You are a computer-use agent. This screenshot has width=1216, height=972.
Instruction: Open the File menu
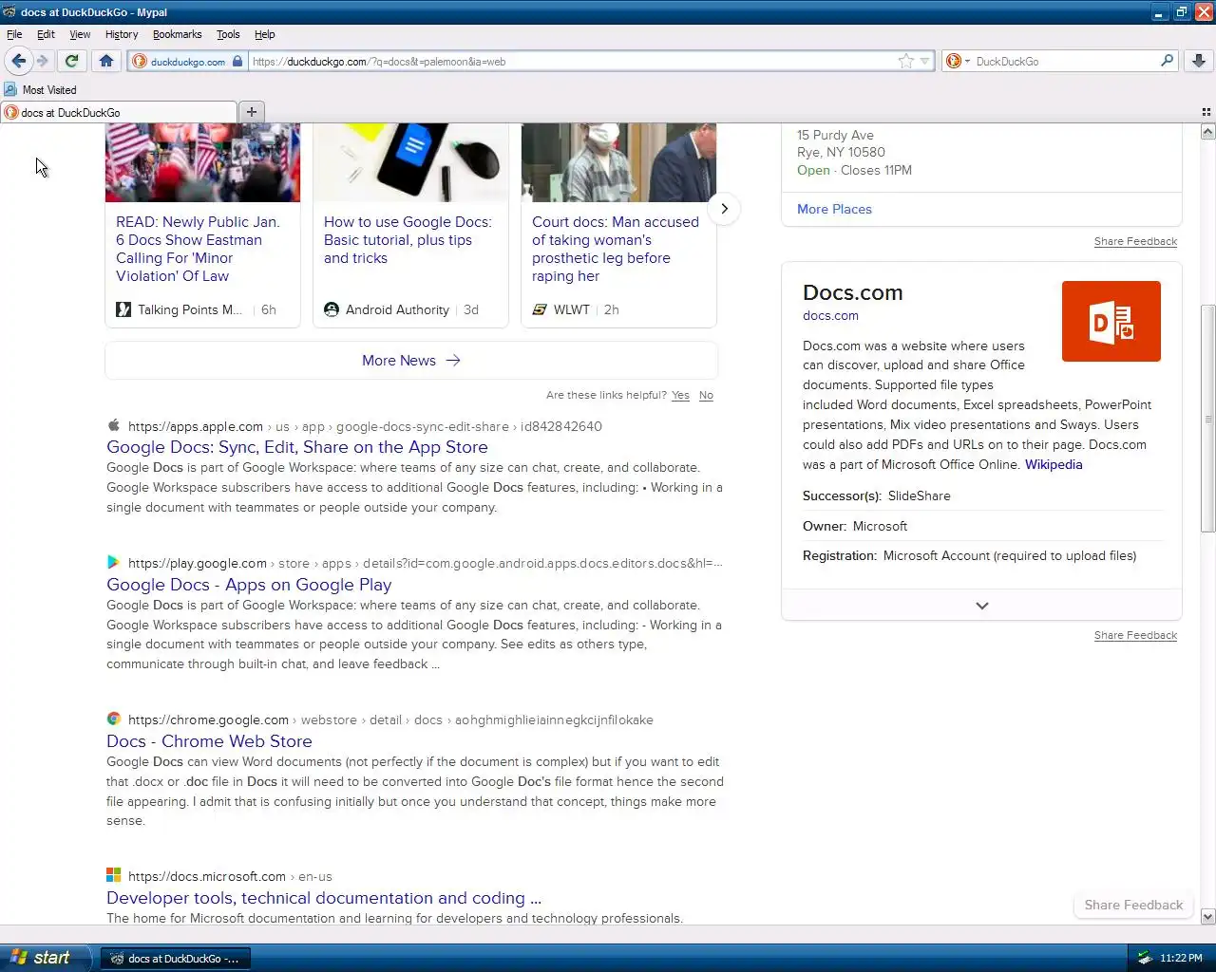pyautogui.click(x=14, y=34)
